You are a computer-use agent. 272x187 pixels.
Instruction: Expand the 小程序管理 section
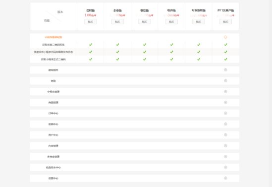[225, 91]
